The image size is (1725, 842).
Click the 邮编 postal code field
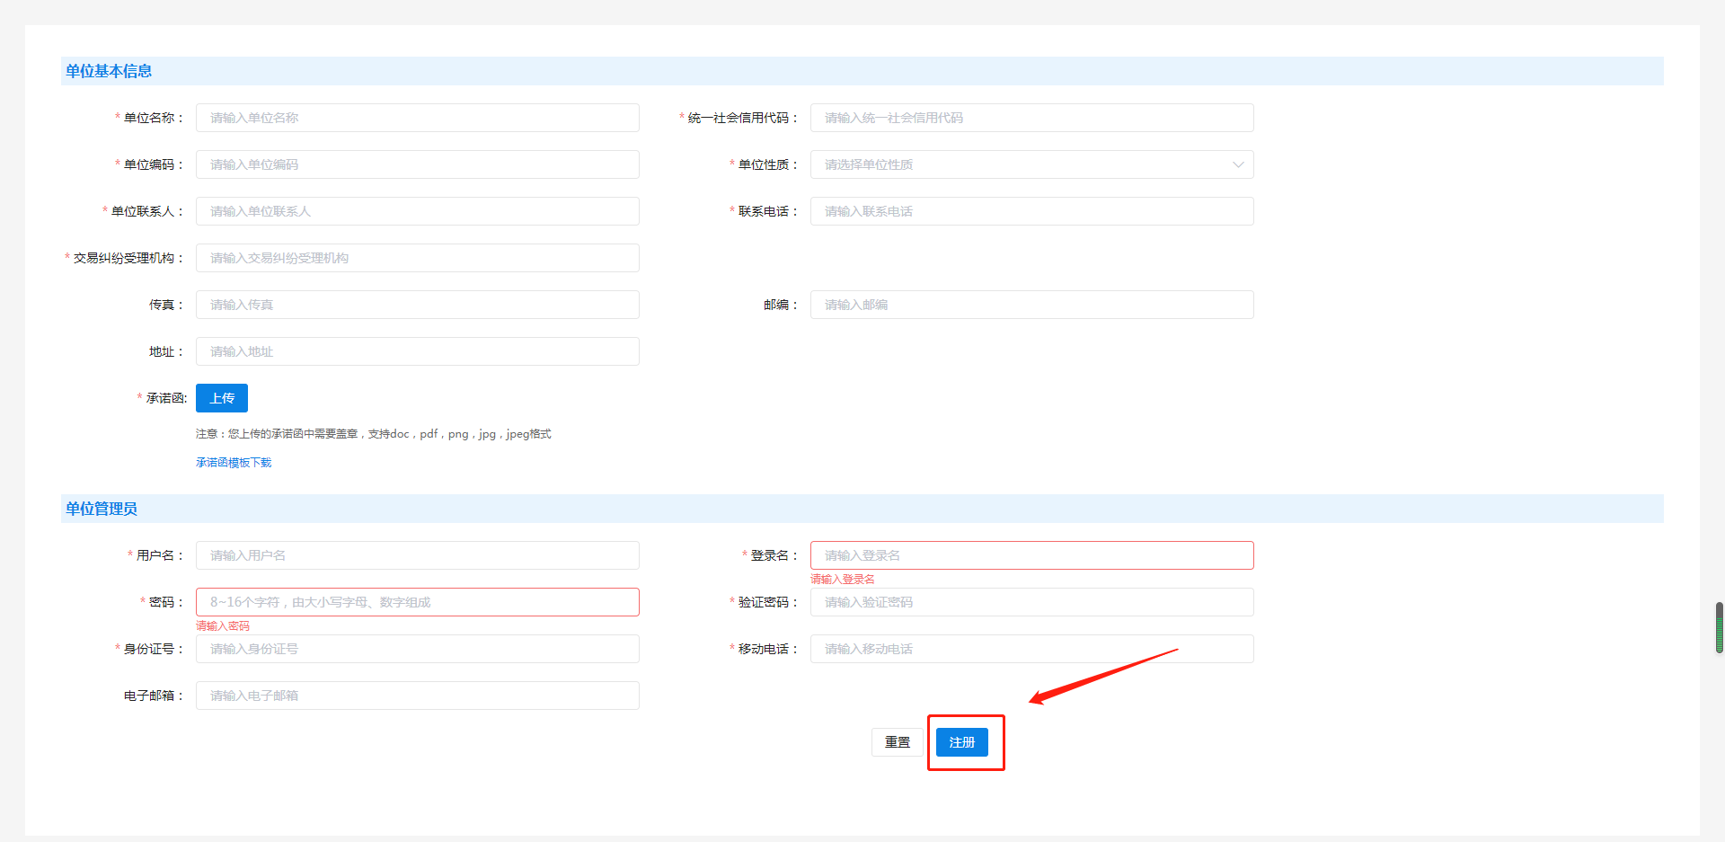(1031, 305)
